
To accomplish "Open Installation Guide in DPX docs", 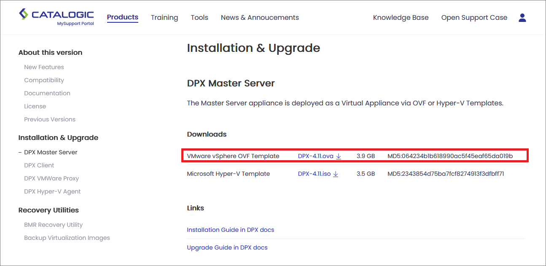I will (230, 230).
